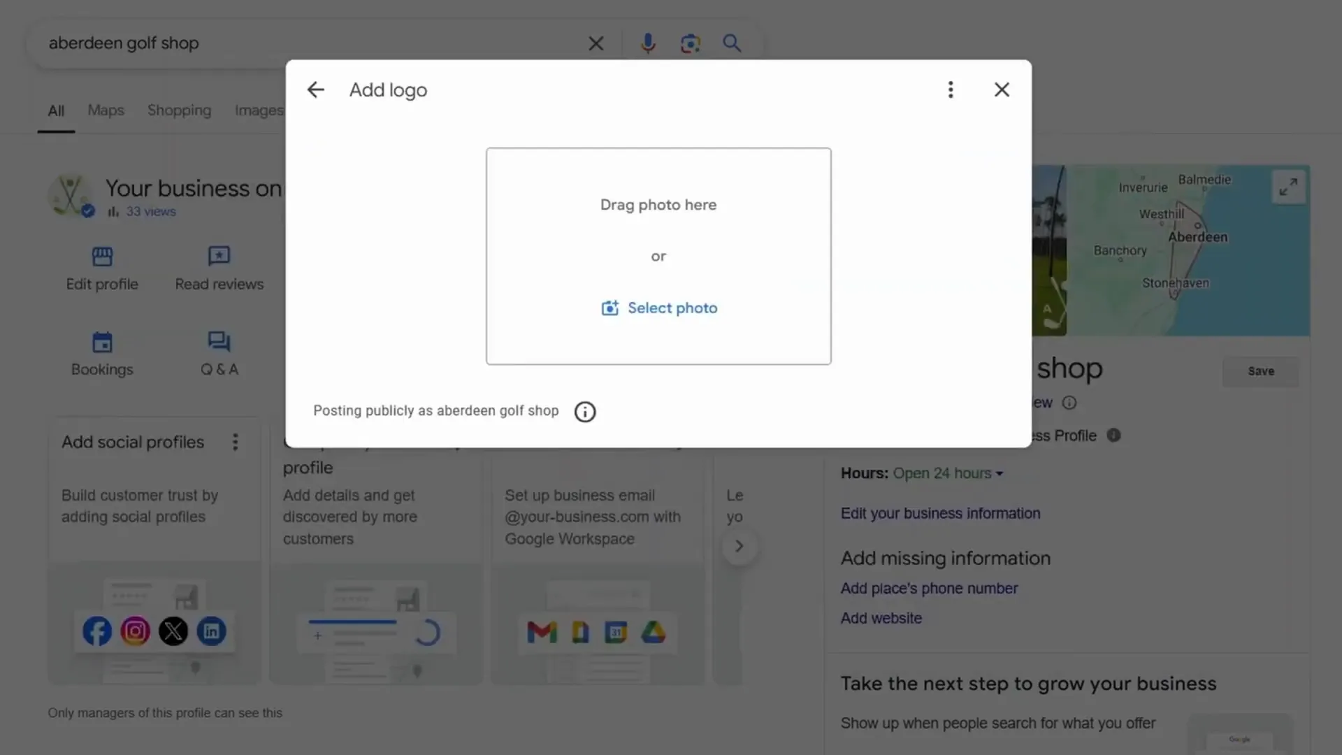The width and height of the screenshot is (1342, 755).
Task: Open Q & A
Action: coord(219,354)
